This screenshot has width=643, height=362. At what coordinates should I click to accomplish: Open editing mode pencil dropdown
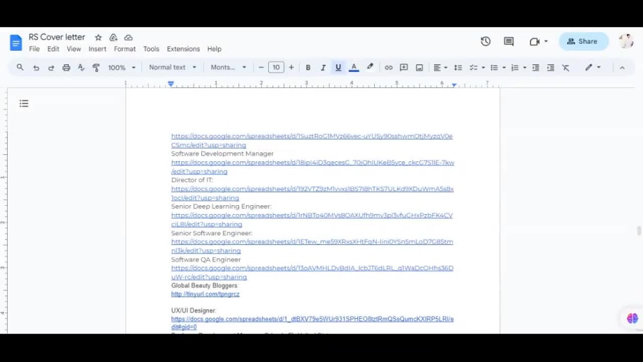coord(593,68)
